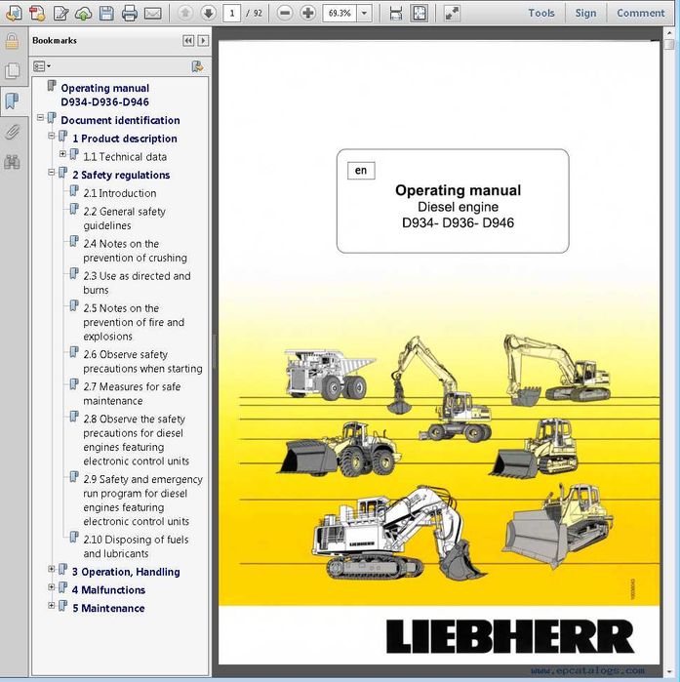
Task: Open bookmark 2.2 General safety guidelines
Action: click(124, 219)
